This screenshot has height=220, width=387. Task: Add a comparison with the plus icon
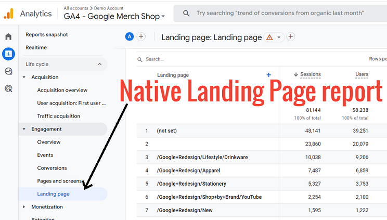click(141, 37)
